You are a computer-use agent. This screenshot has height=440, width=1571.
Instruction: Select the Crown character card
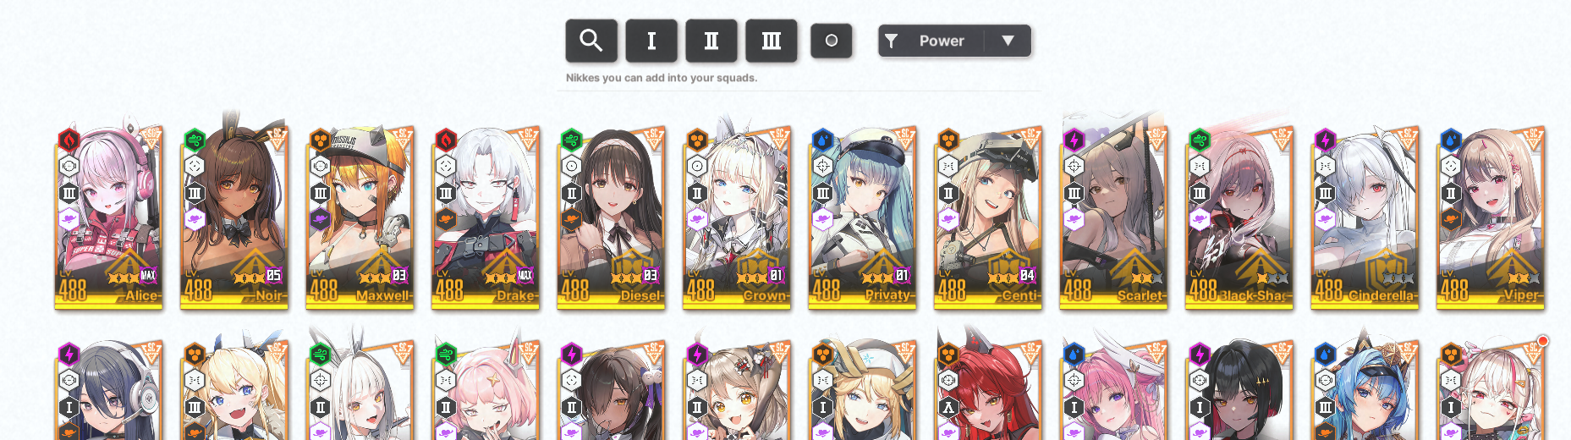[737, 216]
